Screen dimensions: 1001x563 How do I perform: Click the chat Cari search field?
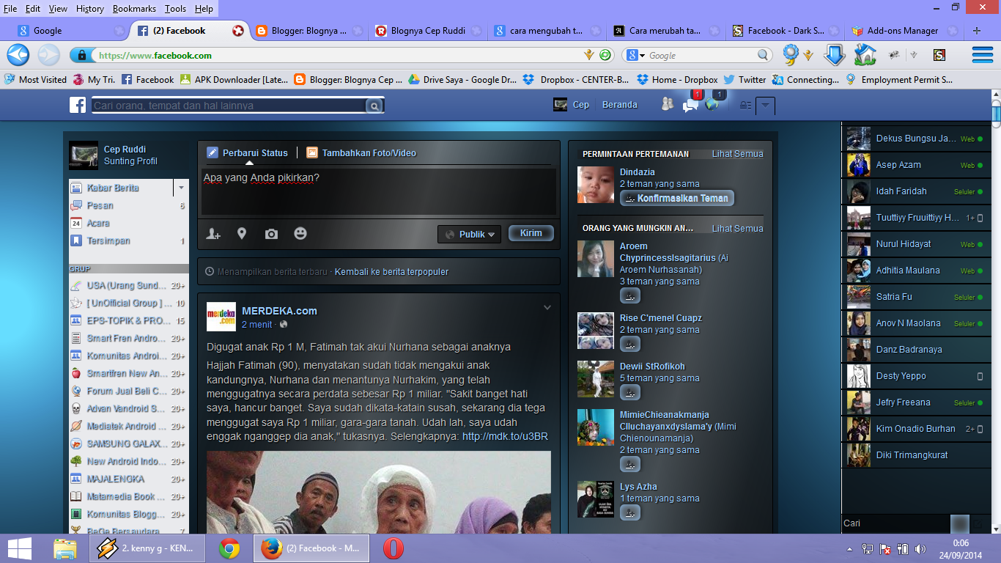pyautogui.click(x=895, y=523)
